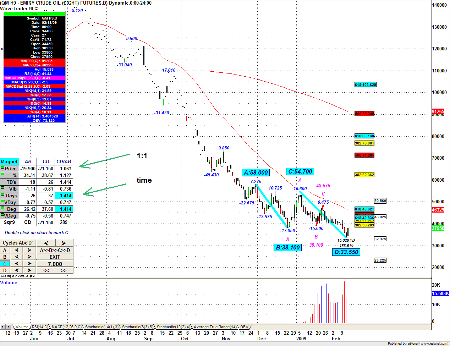Click left arrow beside Cycles Abc'D'
Viewport: 450px width, 346px height.
point(46,243)
